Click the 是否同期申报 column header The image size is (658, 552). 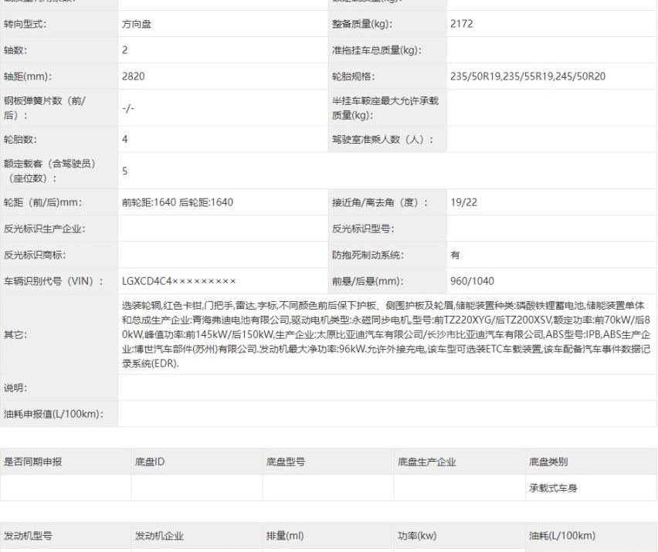click(33, 462)
